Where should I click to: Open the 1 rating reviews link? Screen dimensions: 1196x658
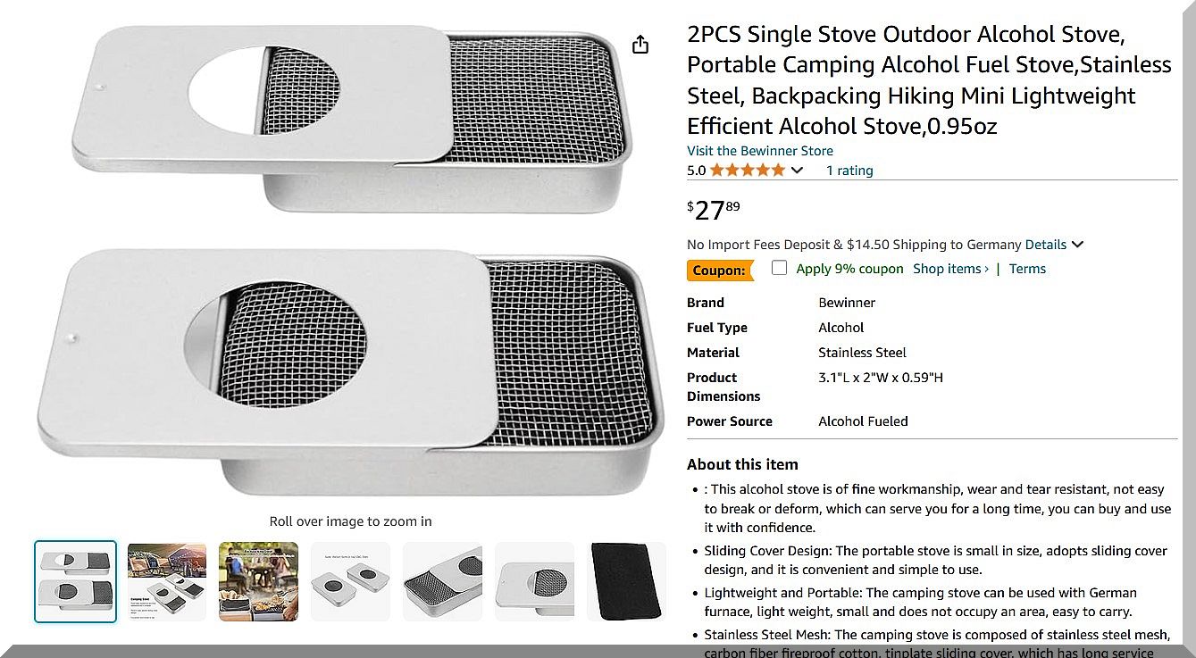[849, 171]
